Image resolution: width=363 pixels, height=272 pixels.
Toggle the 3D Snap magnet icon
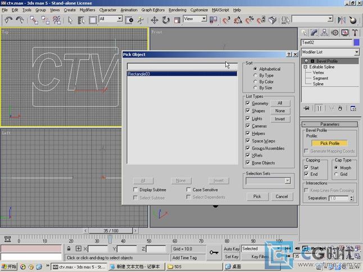pos(226,20)
